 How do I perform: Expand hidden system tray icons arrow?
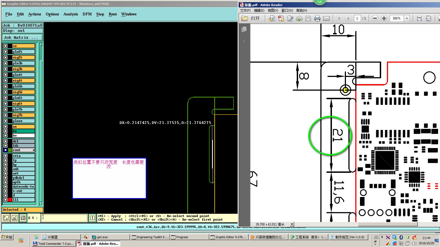[x=382, y=237]
